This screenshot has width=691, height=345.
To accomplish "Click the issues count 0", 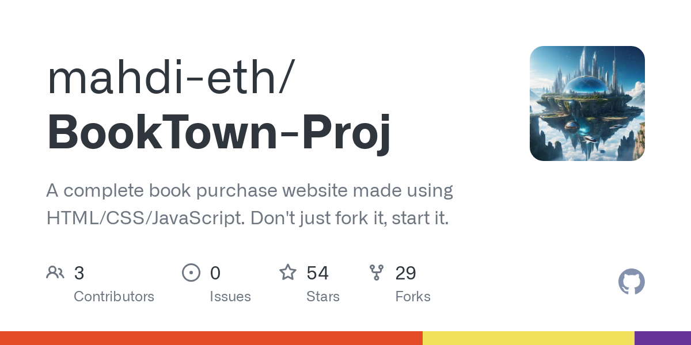I will pos(215,273).
